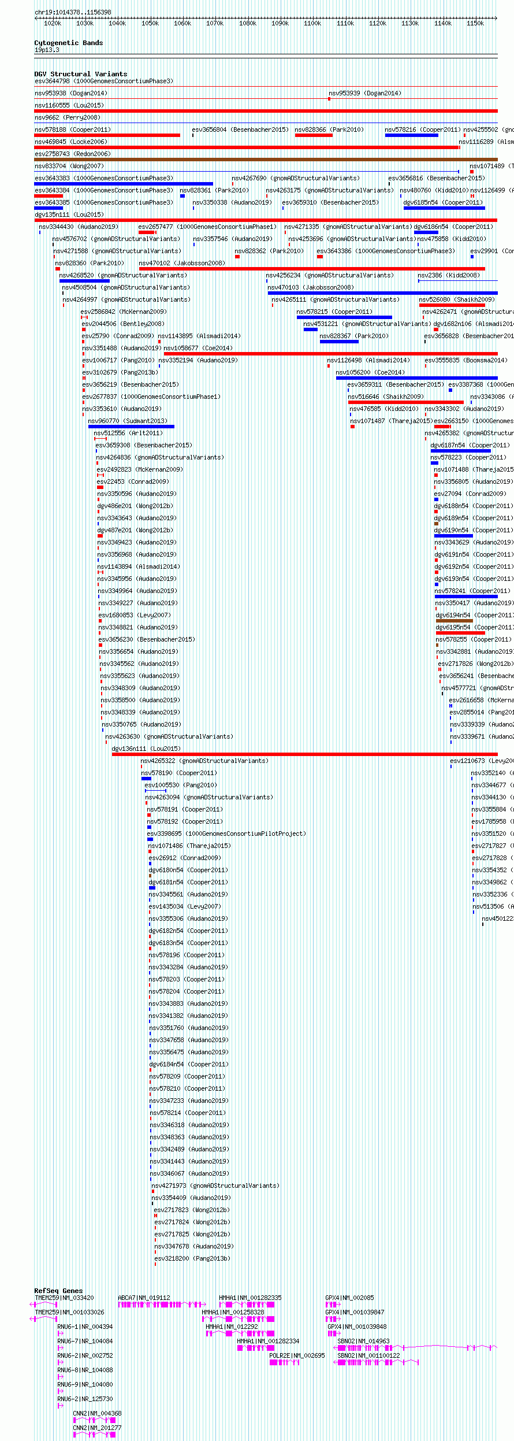Screen dimensions: 514x1441
Task: Open variant nsv476585 (Kidd2010)
Action: [x=384, y=409]
